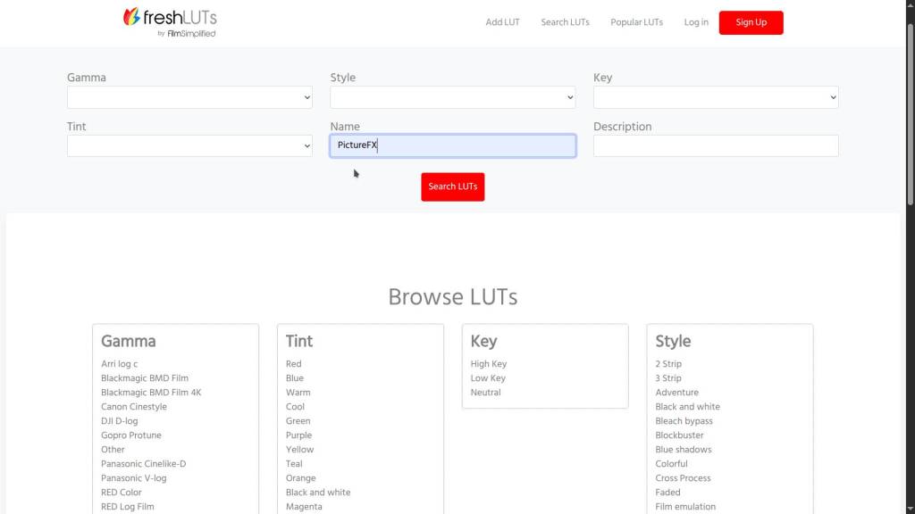Browse Gopro Protune LUTs
915x514 pixels.
131,435
